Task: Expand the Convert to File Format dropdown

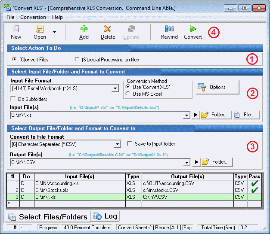Action: pyautogui.click(x=118, y=144)
